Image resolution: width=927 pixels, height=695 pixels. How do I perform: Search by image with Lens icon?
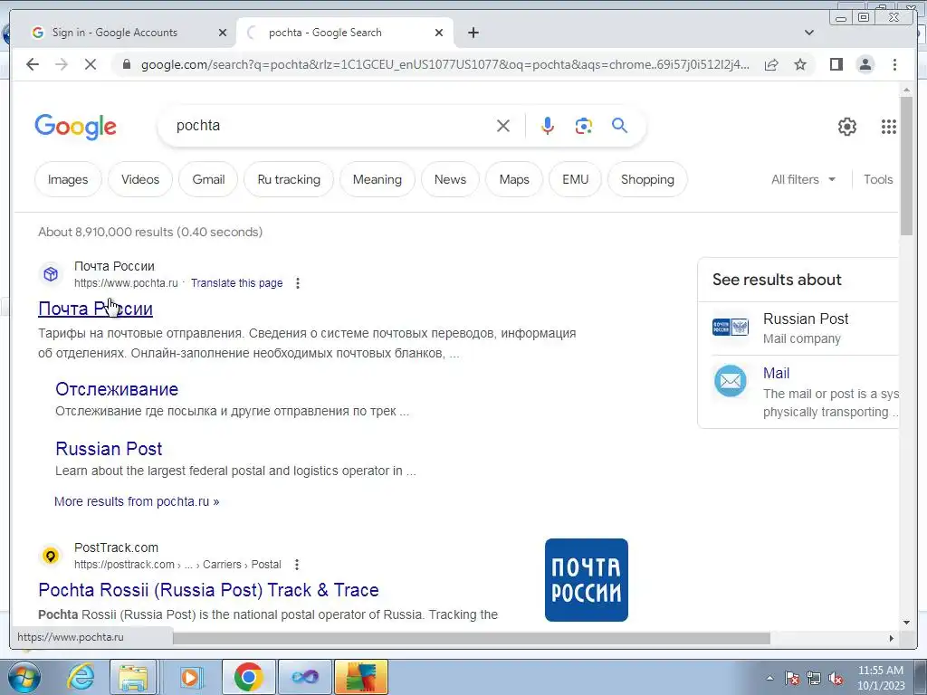click(584, 126)
